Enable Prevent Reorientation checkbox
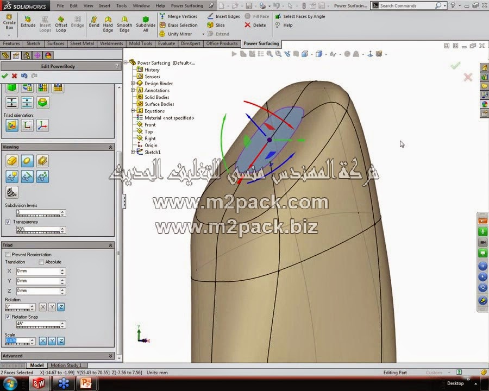Screen dimensions: 489x391 point(8,255)
